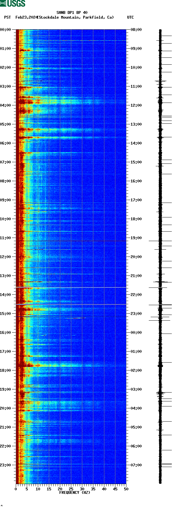Click the UTC timezone label

click(x=130, y=17)
